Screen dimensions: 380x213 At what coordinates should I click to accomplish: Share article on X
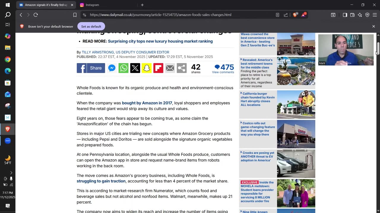pos(135,68)
